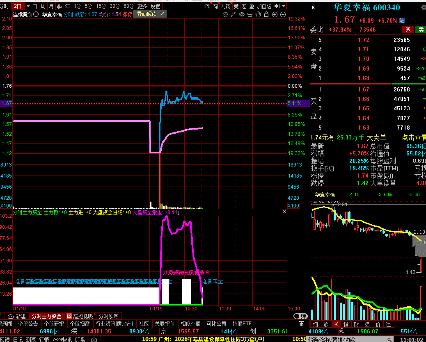The height and width of the screenshot is (342, 426).
Task: Toggle the eye visibility icon
Action: [242, 14]
